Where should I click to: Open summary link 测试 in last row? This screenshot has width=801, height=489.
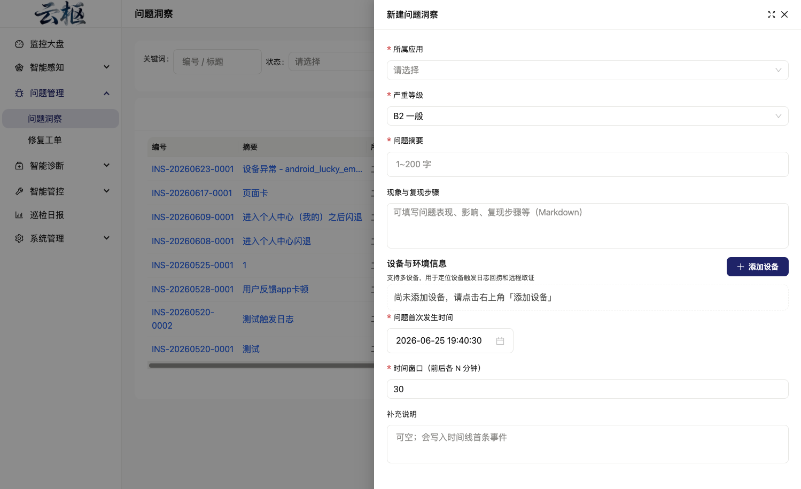point(251,349)
